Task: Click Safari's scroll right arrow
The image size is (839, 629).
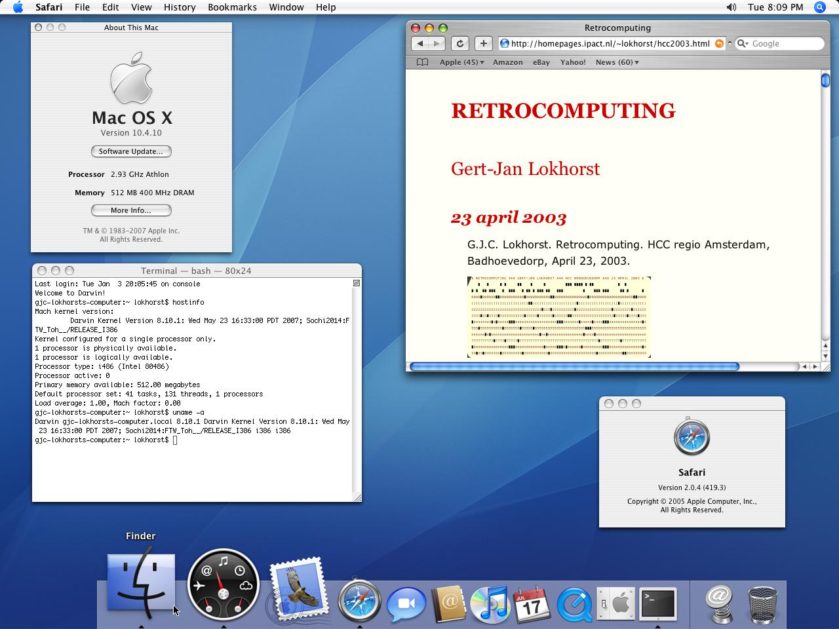Action: pos(815,366)
